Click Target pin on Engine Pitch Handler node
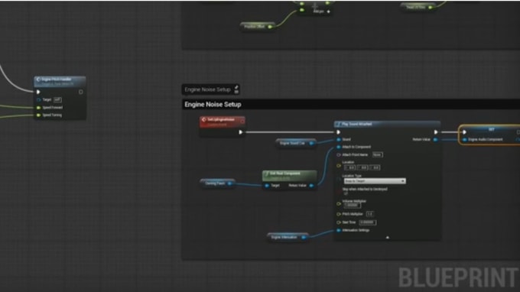520x292 pixels. [x=38, y=100]
